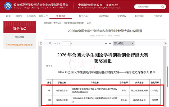Click breadcrumb link 赛事活动
The height and width of the screenshot is (107, 169).
tap(57, 23)
